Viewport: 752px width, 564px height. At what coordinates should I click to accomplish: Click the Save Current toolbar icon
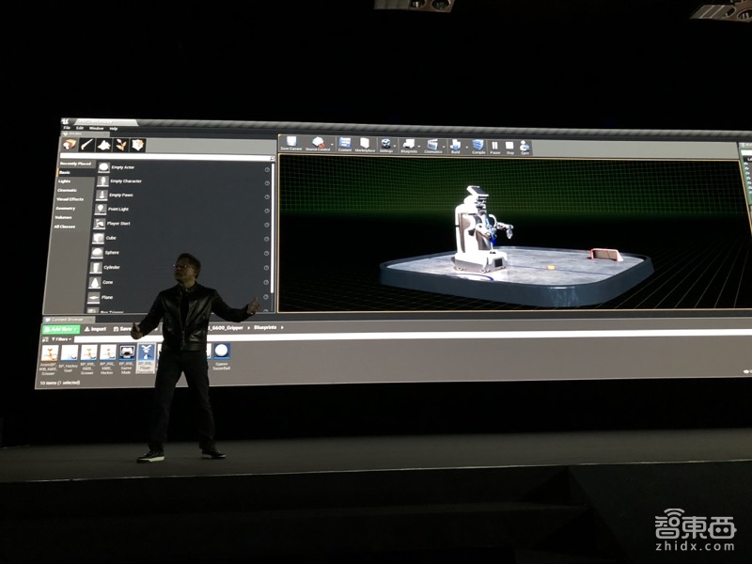[290, 144]
